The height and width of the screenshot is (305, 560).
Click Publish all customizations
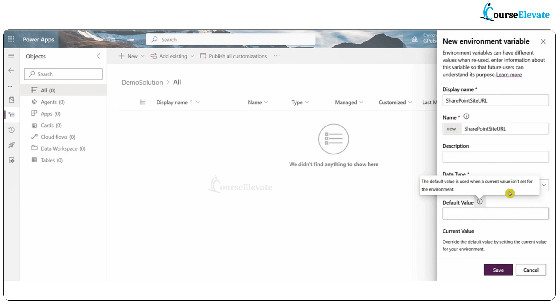coord(233,56)
